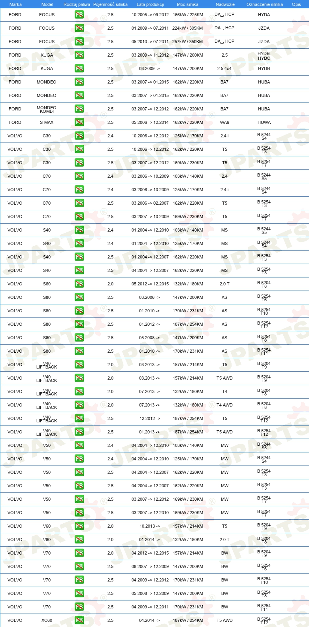Select the 01.2014 -> production date cell
The image size is (309, 627).
149,540
